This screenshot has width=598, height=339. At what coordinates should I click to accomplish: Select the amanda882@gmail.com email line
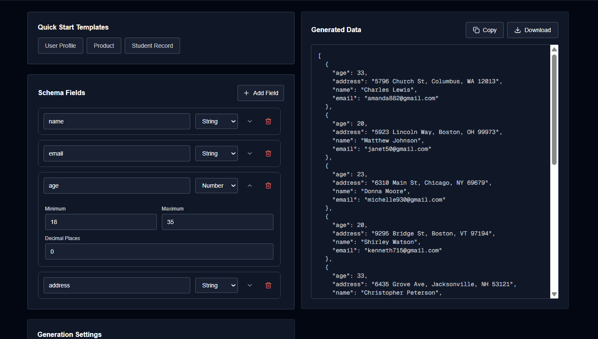point(385,98)
